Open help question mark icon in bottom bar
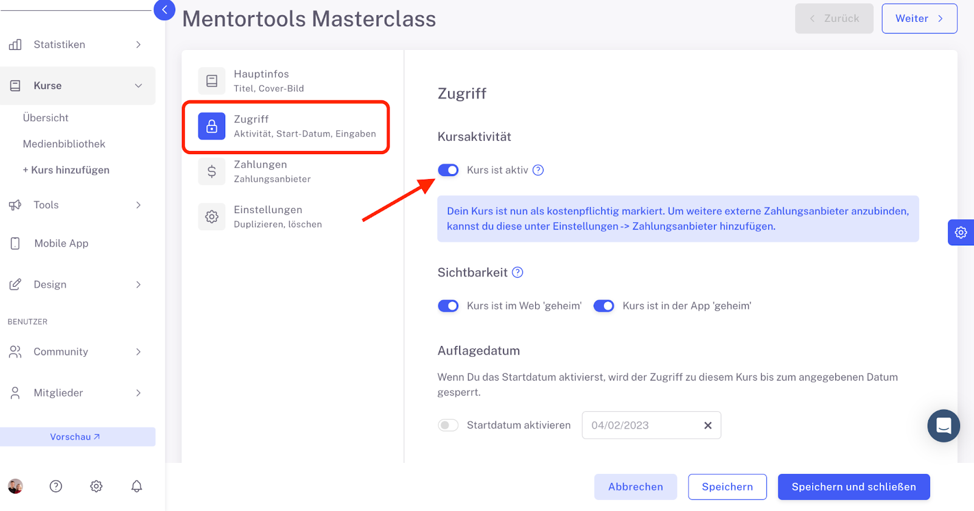This screenshot has height=511, width=974. (x=56, y=486)
